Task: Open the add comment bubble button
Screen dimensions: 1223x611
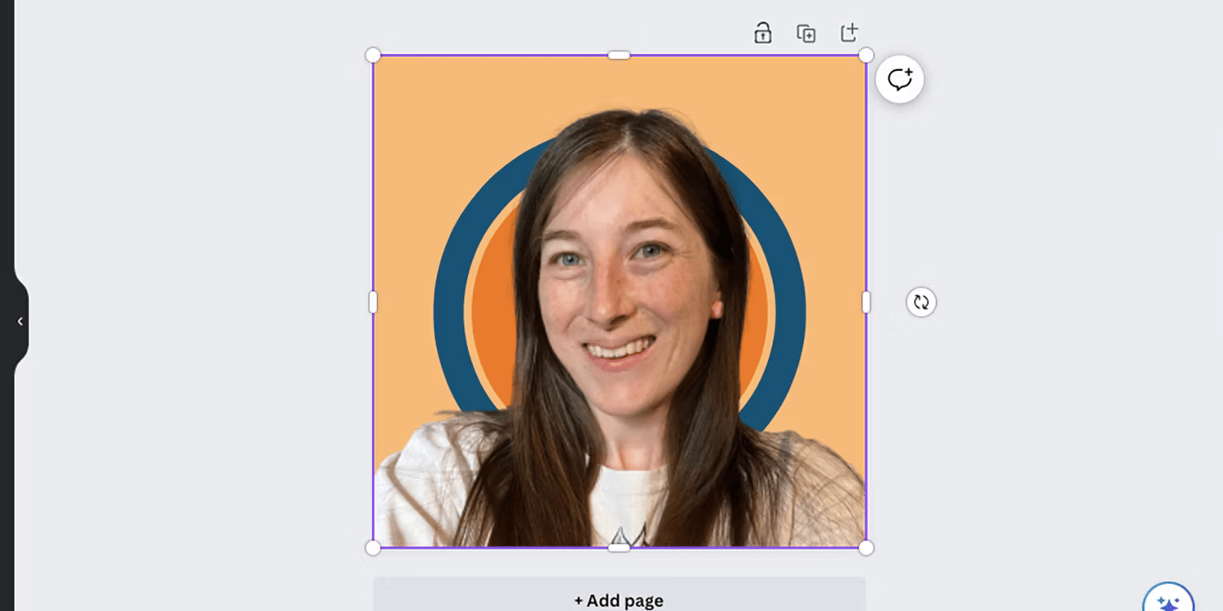Action: coord(899,79)
